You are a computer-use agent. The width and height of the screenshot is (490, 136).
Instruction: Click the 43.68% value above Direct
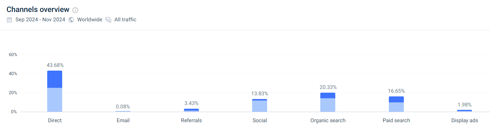55,65
